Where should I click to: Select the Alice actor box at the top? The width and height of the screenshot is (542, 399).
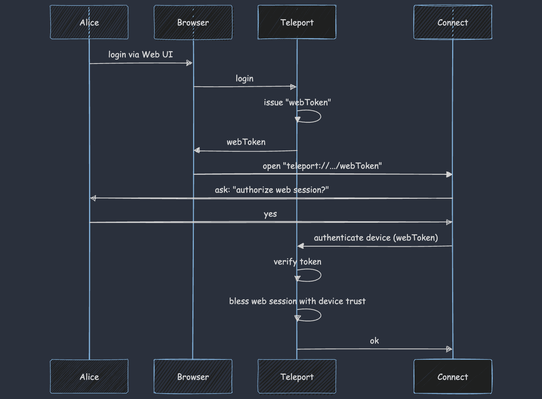[x=89, y=22]
